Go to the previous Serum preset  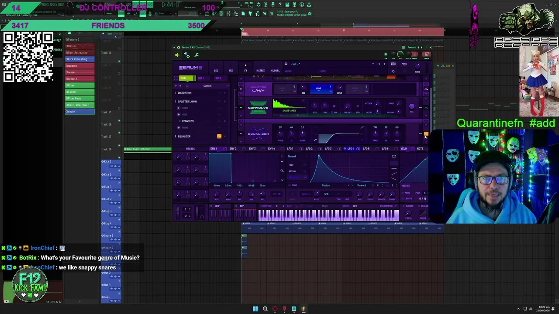tap(379, 64)
